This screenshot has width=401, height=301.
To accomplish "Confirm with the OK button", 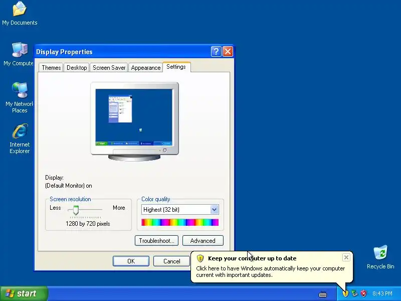I will click(131, 261).
